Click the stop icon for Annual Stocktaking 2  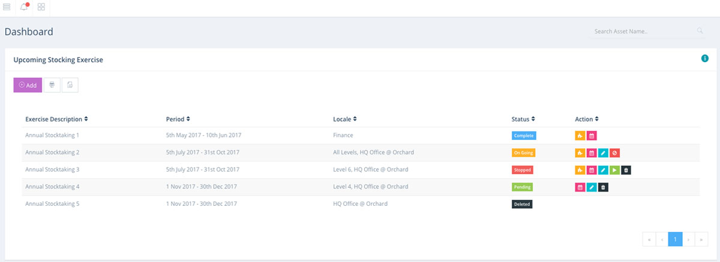[615, 153]
